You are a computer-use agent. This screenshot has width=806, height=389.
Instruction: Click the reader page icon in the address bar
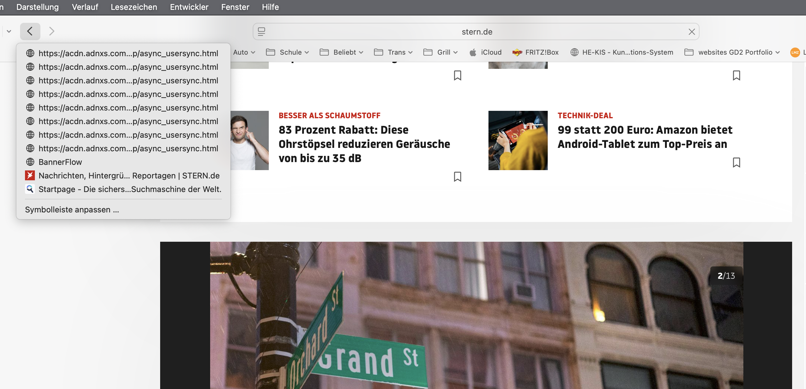pyautogui.click(x=262, y=31)
